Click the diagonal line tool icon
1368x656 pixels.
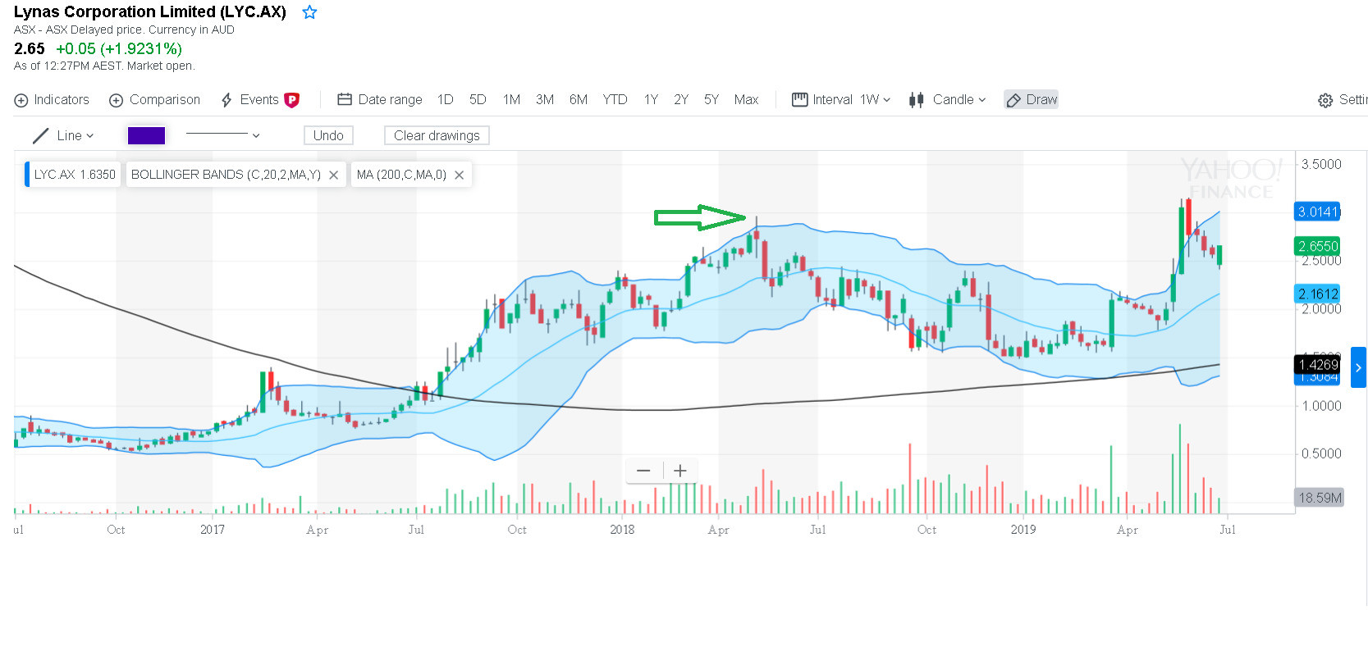tap(40, 135)
